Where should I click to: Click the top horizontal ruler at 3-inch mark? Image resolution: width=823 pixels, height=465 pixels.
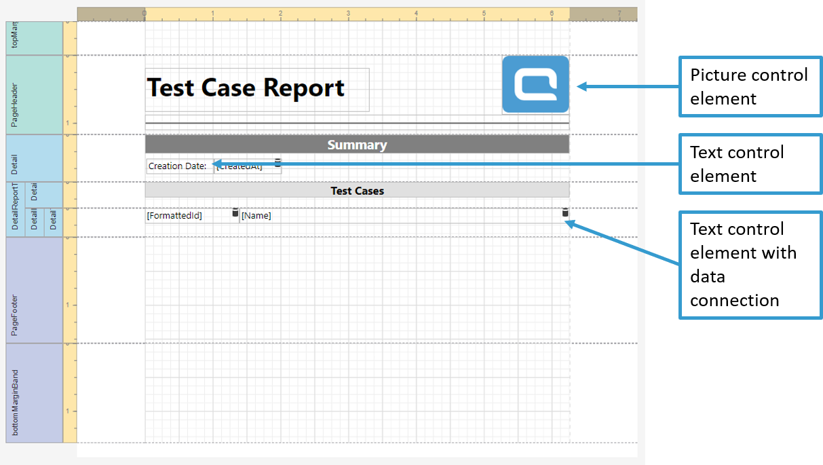[x=348, y=14]
